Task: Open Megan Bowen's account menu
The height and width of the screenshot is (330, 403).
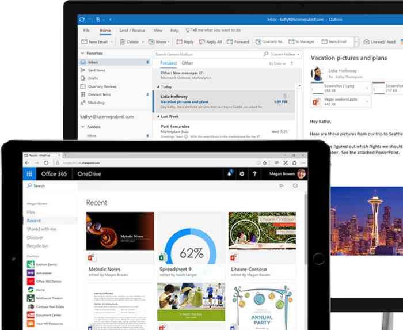Action: (x=288, y=174)
